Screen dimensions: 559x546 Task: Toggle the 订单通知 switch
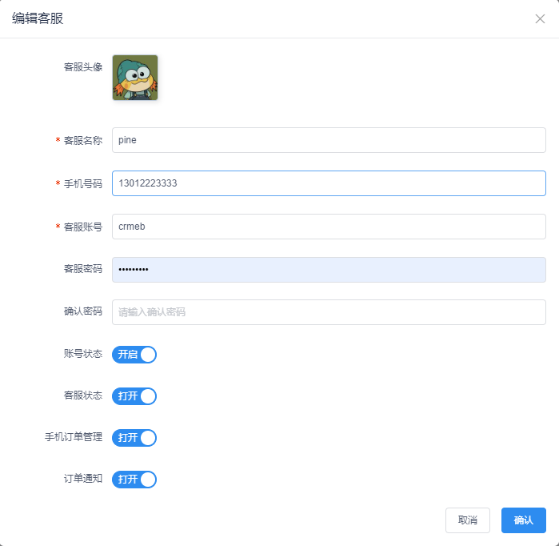click(134, 480)
